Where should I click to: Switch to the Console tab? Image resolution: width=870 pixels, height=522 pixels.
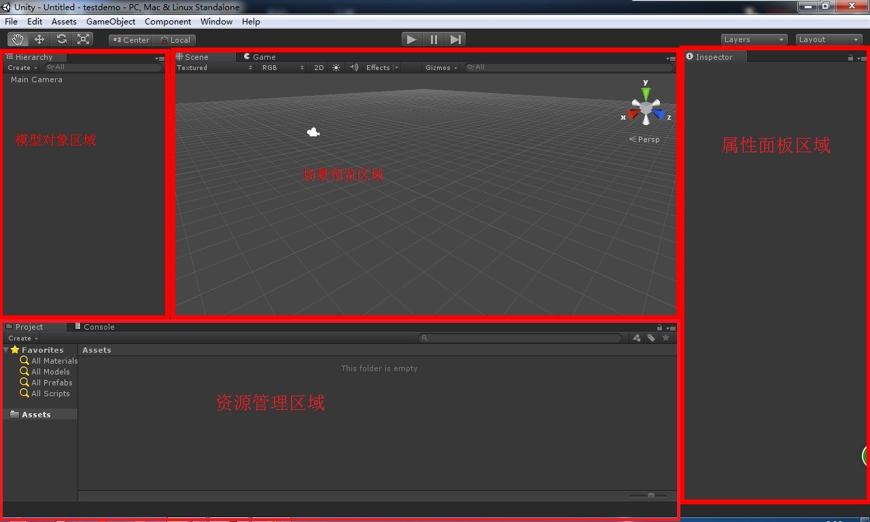click(94, 327)
